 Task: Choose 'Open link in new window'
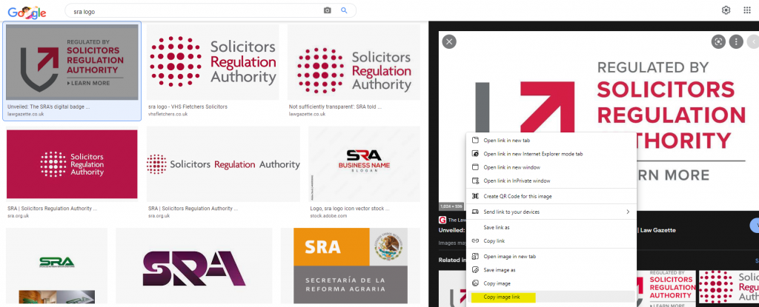pyautogui.click(x=551, y=167)
